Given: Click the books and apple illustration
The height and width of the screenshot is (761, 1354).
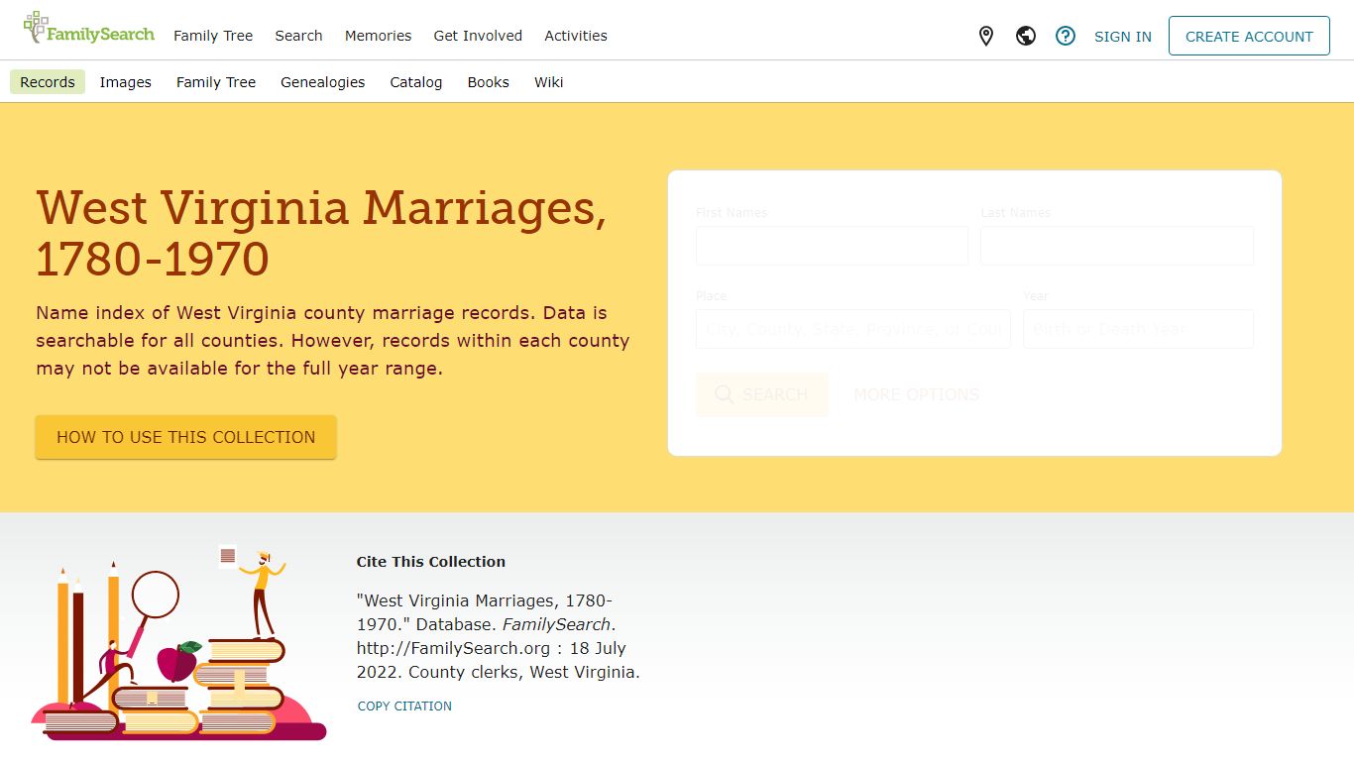Looking at the screenshot, I should (x=178, y=642).
